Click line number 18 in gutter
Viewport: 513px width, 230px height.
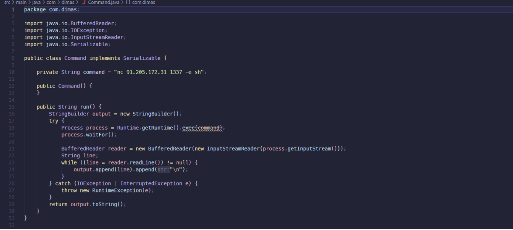12,127
